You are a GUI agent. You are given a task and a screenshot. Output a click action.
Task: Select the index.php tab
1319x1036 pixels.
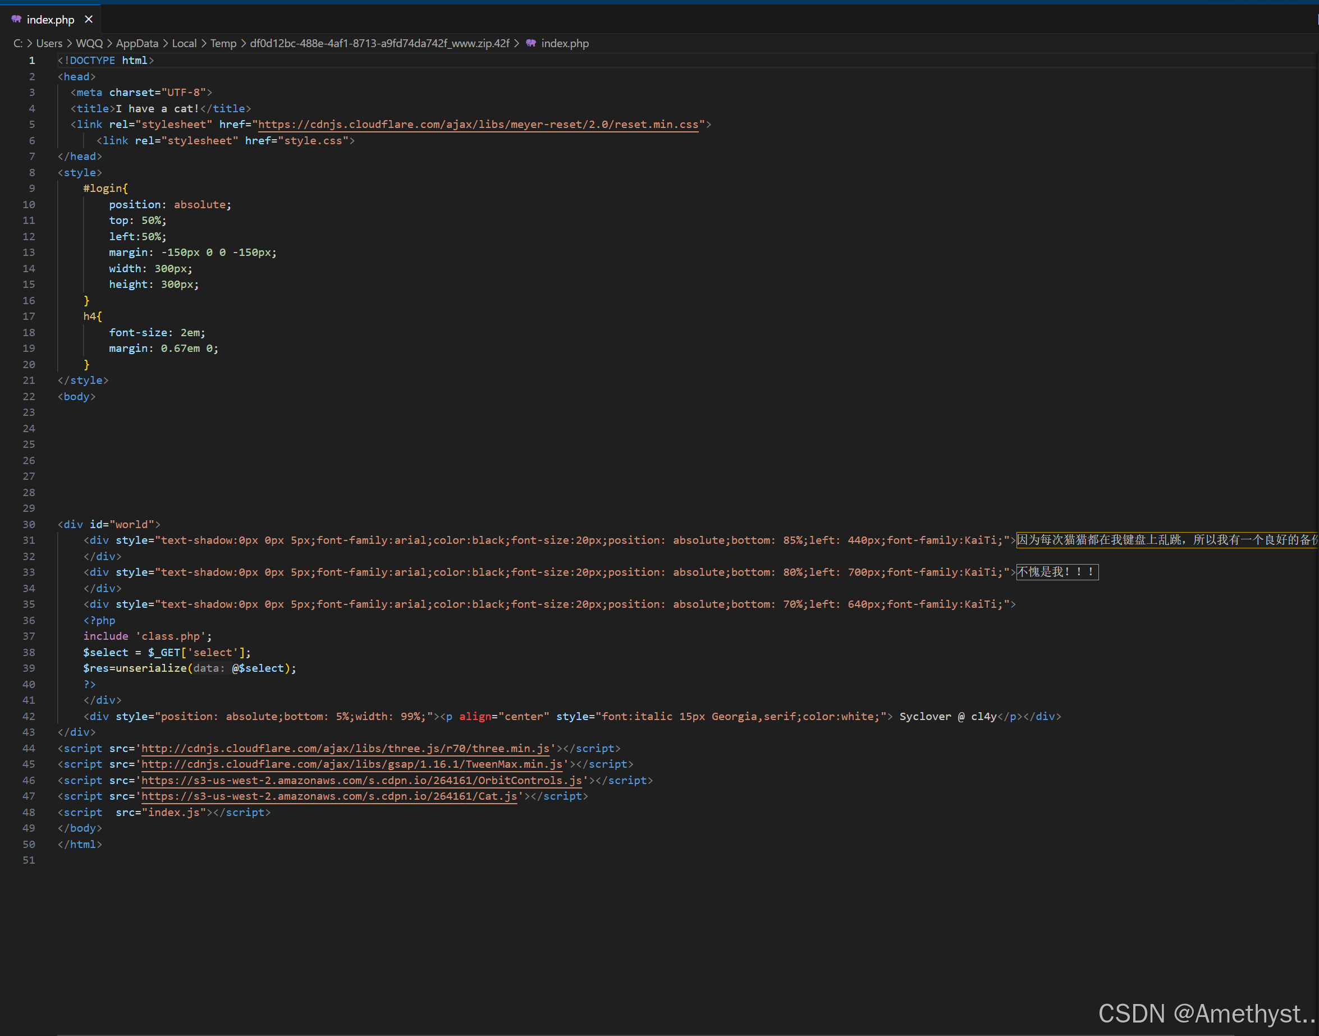tap(51, 20)
